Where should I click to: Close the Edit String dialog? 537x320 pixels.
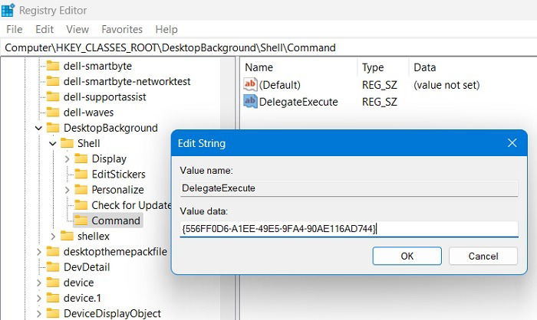[512, 143]
